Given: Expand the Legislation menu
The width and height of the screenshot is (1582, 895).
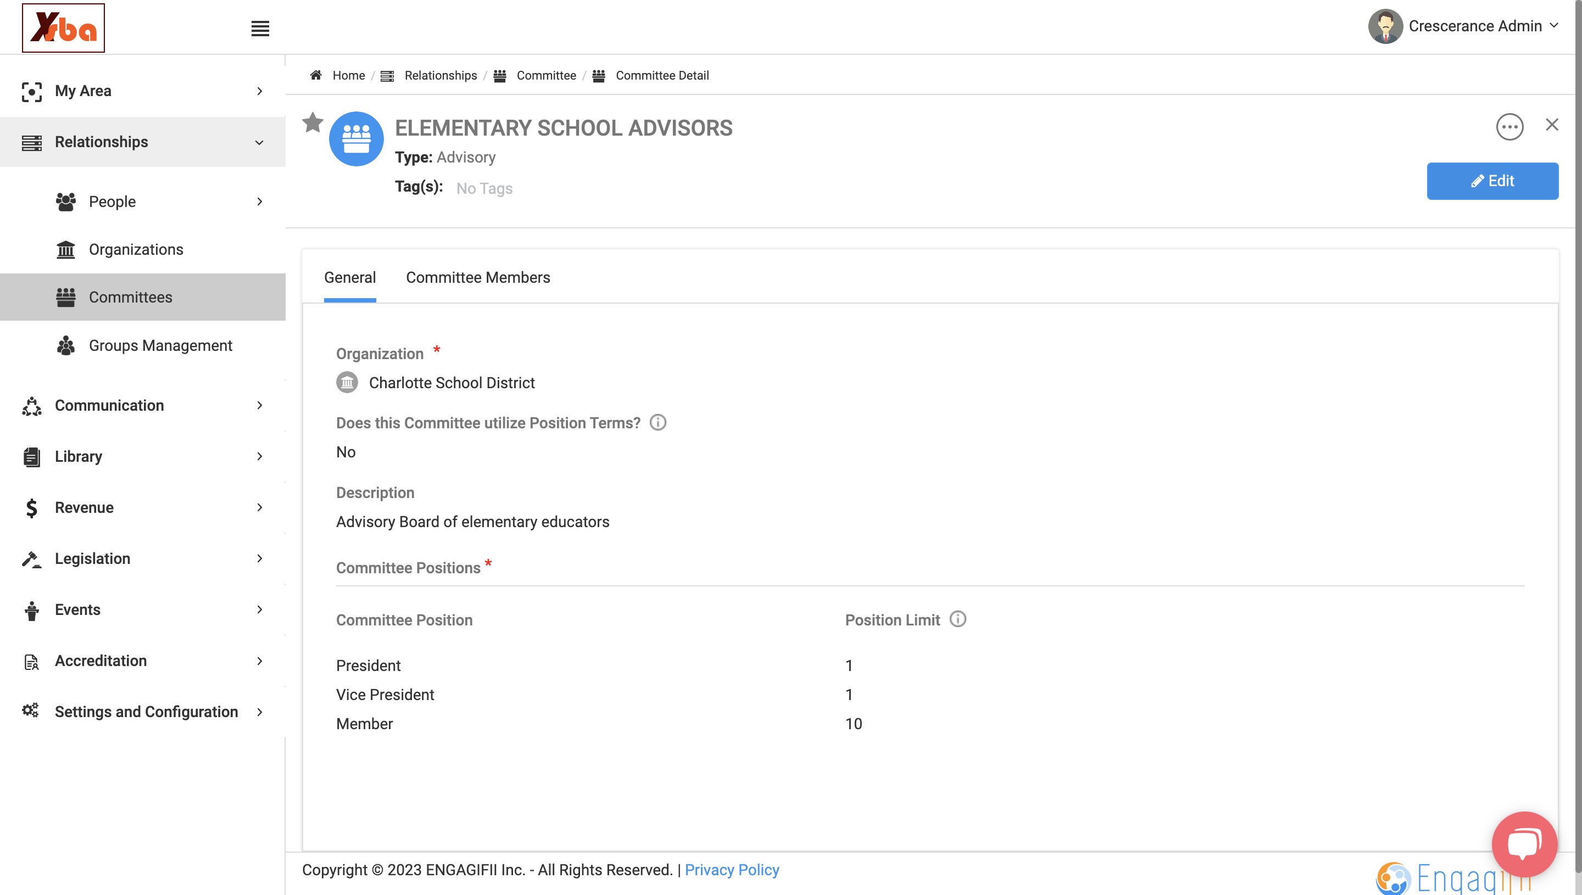Looking at the screenshot, I should pyautogui.click(x=143, y=559).
